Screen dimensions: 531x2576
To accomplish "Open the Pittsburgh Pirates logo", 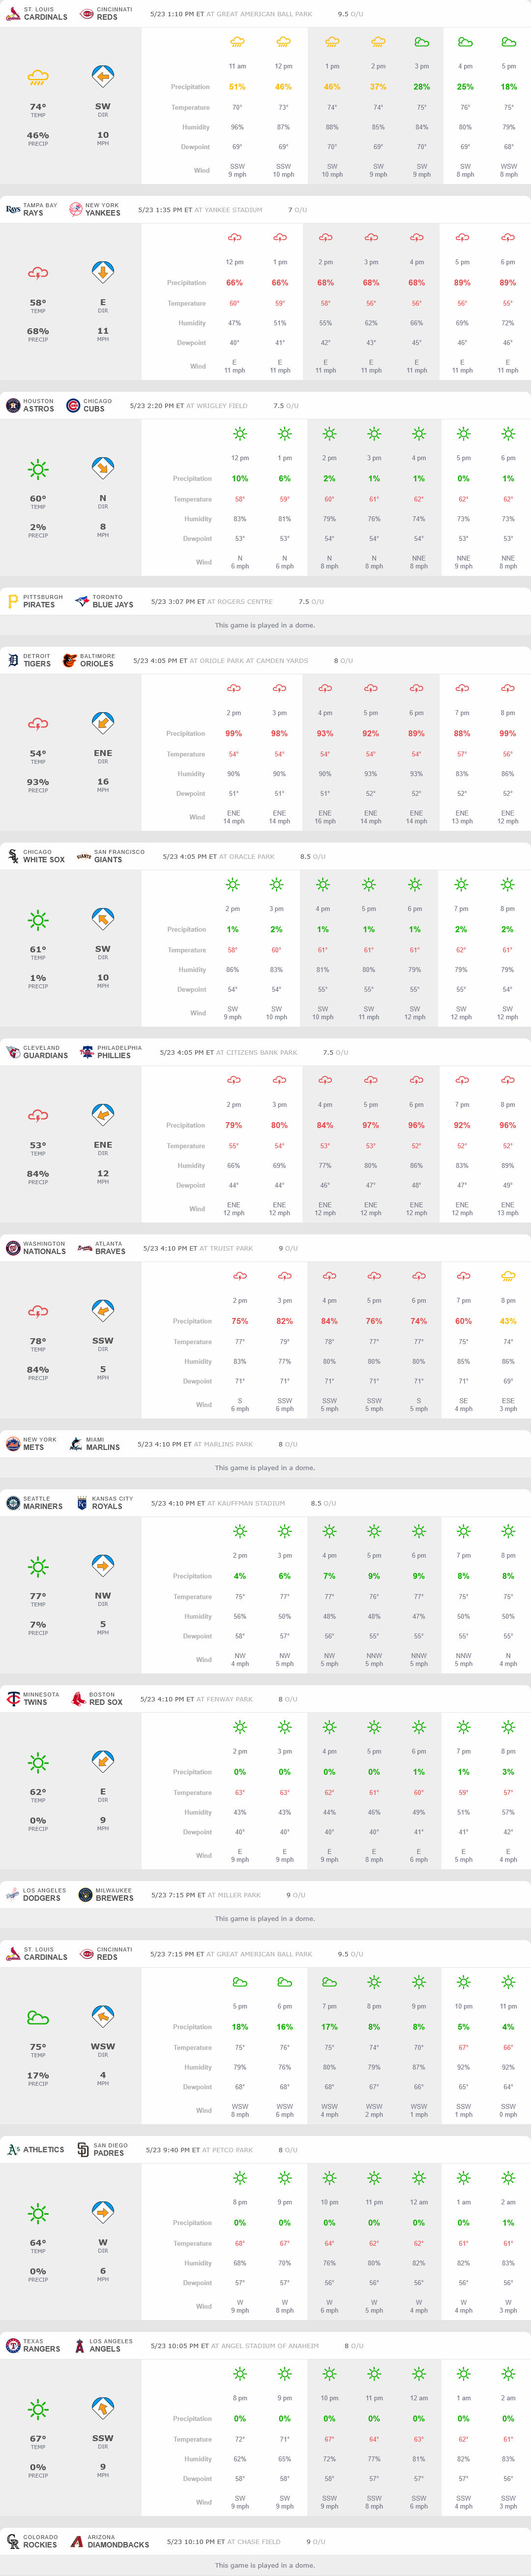I will [x=13, y=602].
